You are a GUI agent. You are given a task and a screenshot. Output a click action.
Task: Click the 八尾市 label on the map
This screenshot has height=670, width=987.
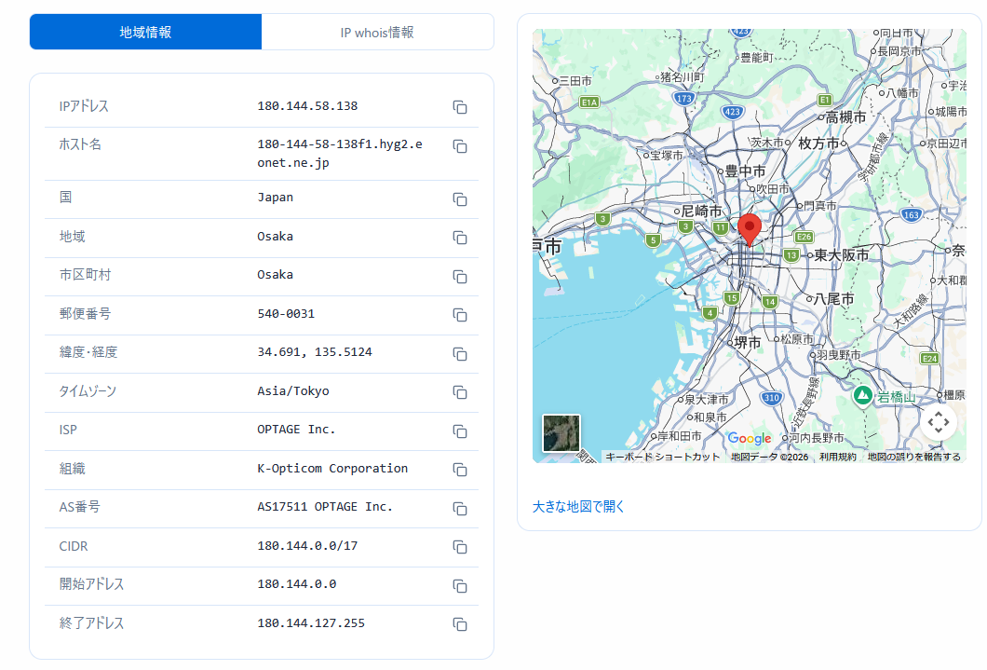coord(833,298)
